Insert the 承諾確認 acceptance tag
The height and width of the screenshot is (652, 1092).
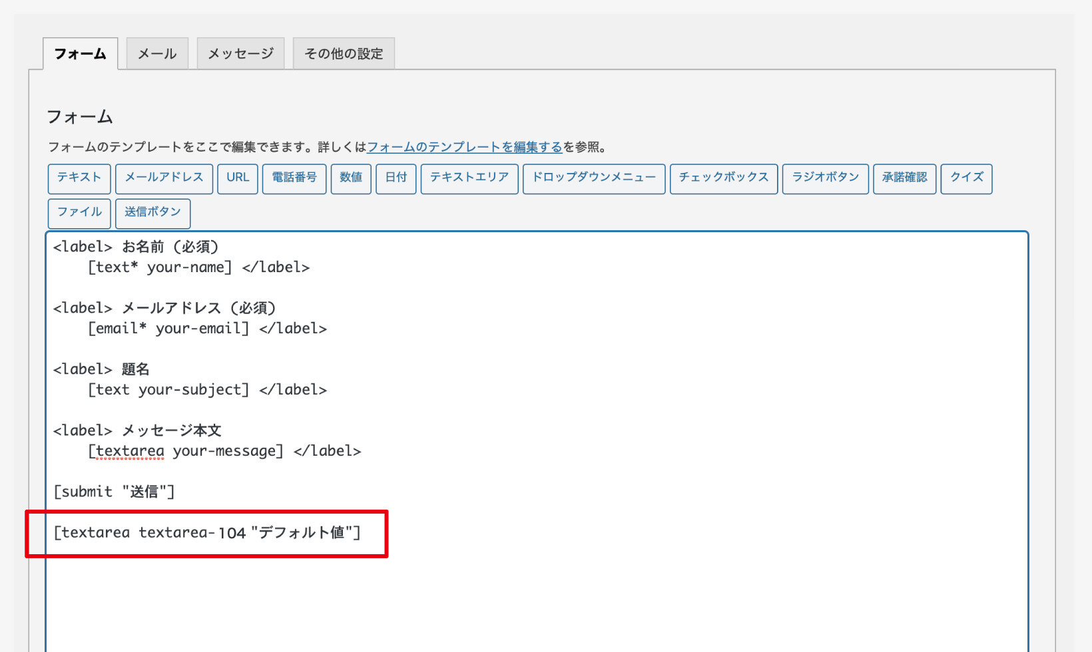click(x=904, y=178)
